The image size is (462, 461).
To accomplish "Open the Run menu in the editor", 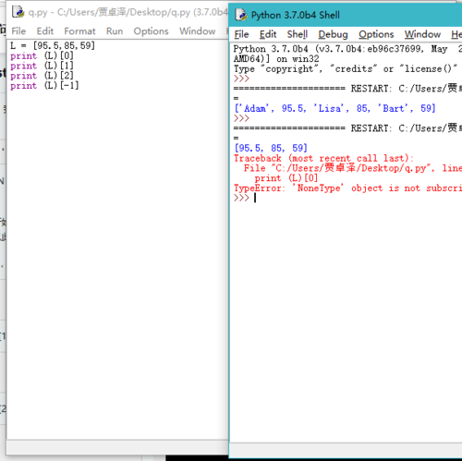I will [x=115, y=31].
